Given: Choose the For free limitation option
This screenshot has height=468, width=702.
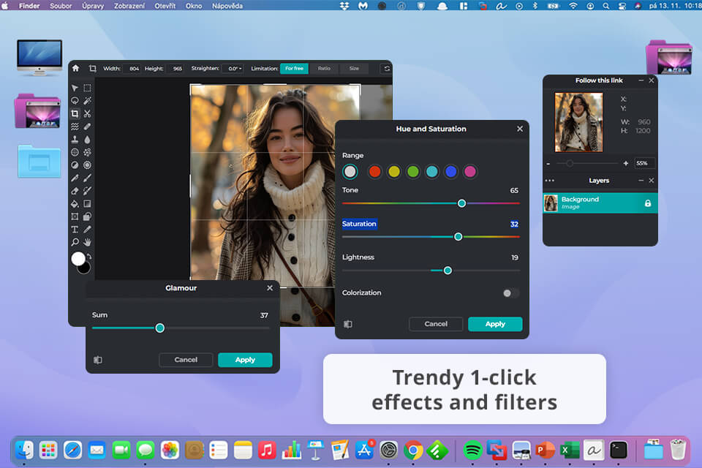Looking at the screenshot, I should (294, 69).
